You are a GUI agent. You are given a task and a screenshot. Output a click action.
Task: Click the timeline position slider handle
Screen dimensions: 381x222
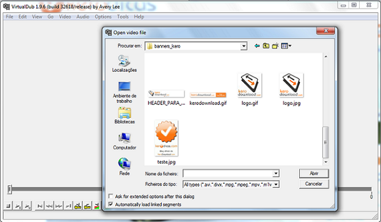coord(10,189)
